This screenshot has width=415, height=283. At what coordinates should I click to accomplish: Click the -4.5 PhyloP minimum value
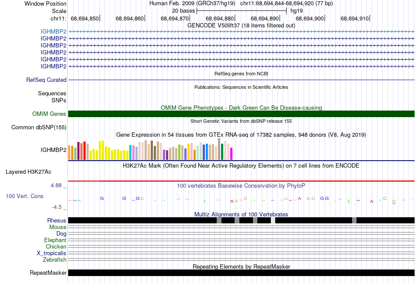coord(57,207)
